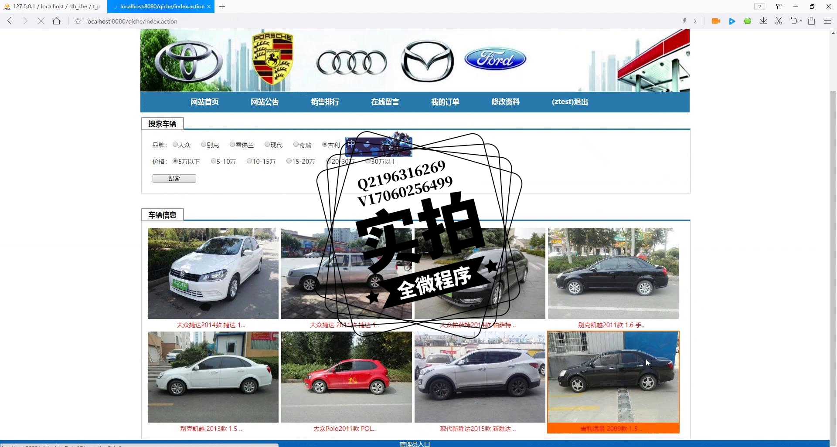Screen dimensions: 837x447
Task: Click the lightning speed-mode icon
Action: point(684,21)
